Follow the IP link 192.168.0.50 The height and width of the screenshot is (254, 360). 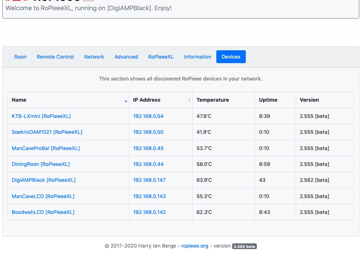[x=148, y=132]
